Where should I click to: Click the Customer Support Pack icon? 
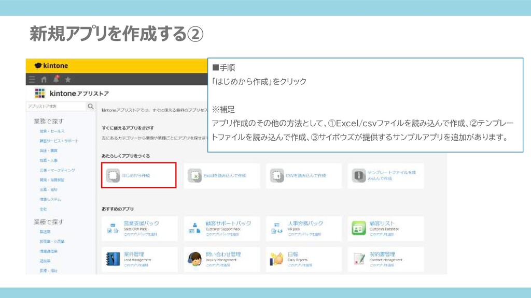pos(195,228)
